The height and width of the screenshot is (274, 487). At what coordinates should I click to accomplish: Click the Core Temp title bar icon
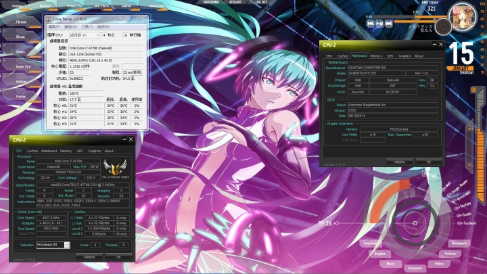pyautogui.click(x=49, y=19)
